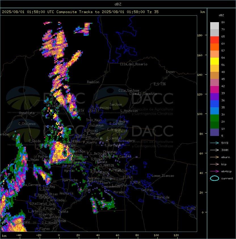Click the E_Chical map label
This screenshot has width=236, height=239.
click(x=91, y=131)
